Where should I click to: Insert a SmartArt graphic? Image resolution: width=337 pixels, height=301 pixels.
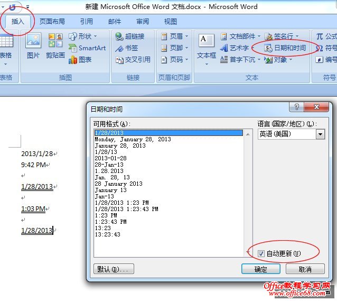87,48
